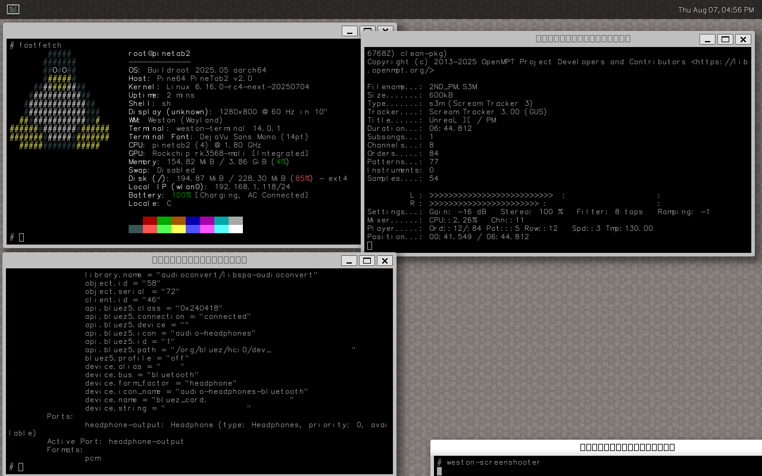Close the OpenMPT player terminal window

pyautogui.click(x=743, y=39)
